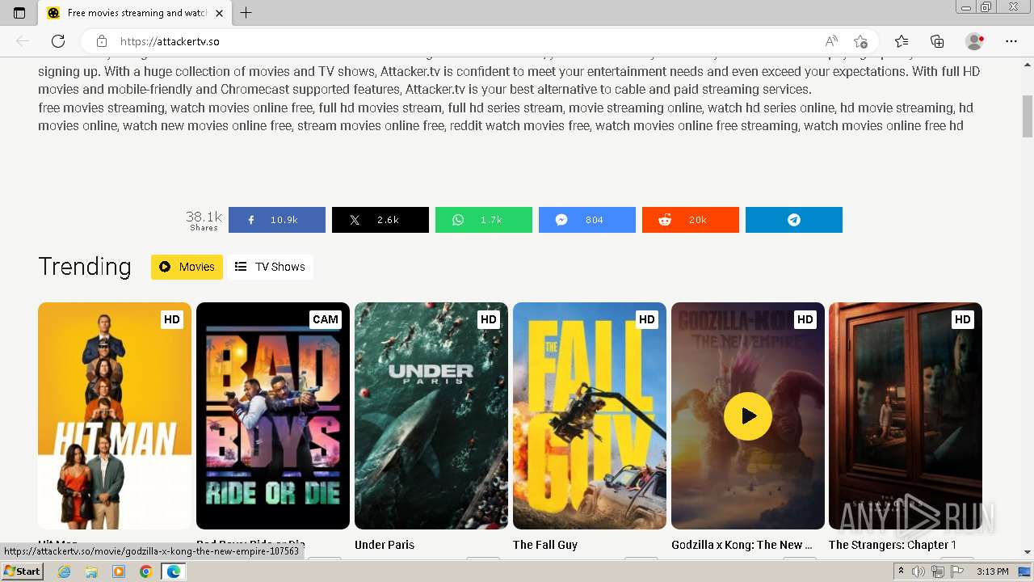Open the browser profile avatar

pyautogui.click(x=975, y=41)
